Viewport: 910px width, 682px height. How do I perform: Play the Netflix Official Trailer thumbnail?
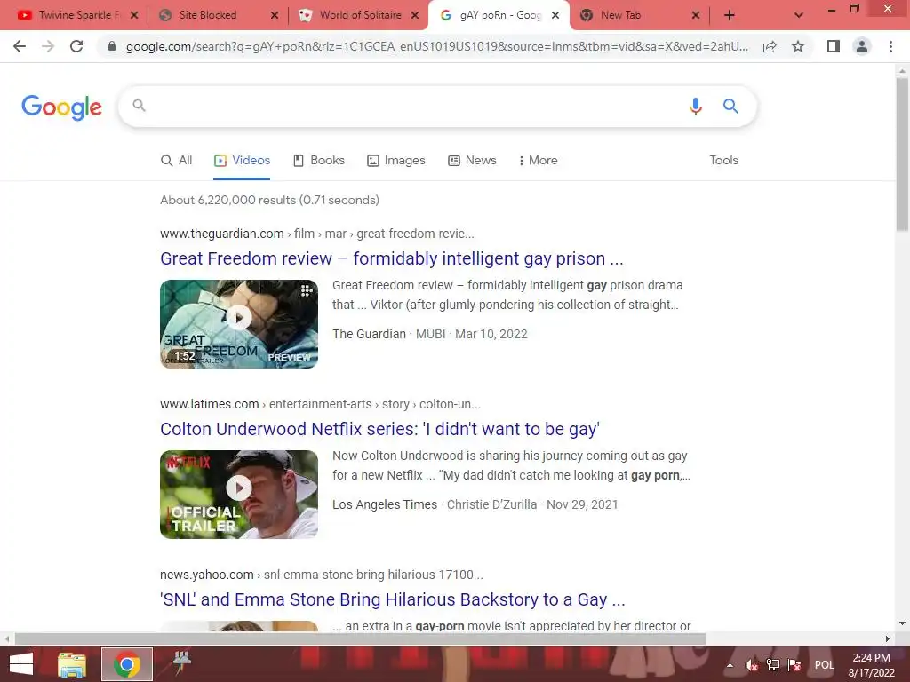[x=239, y=495]
